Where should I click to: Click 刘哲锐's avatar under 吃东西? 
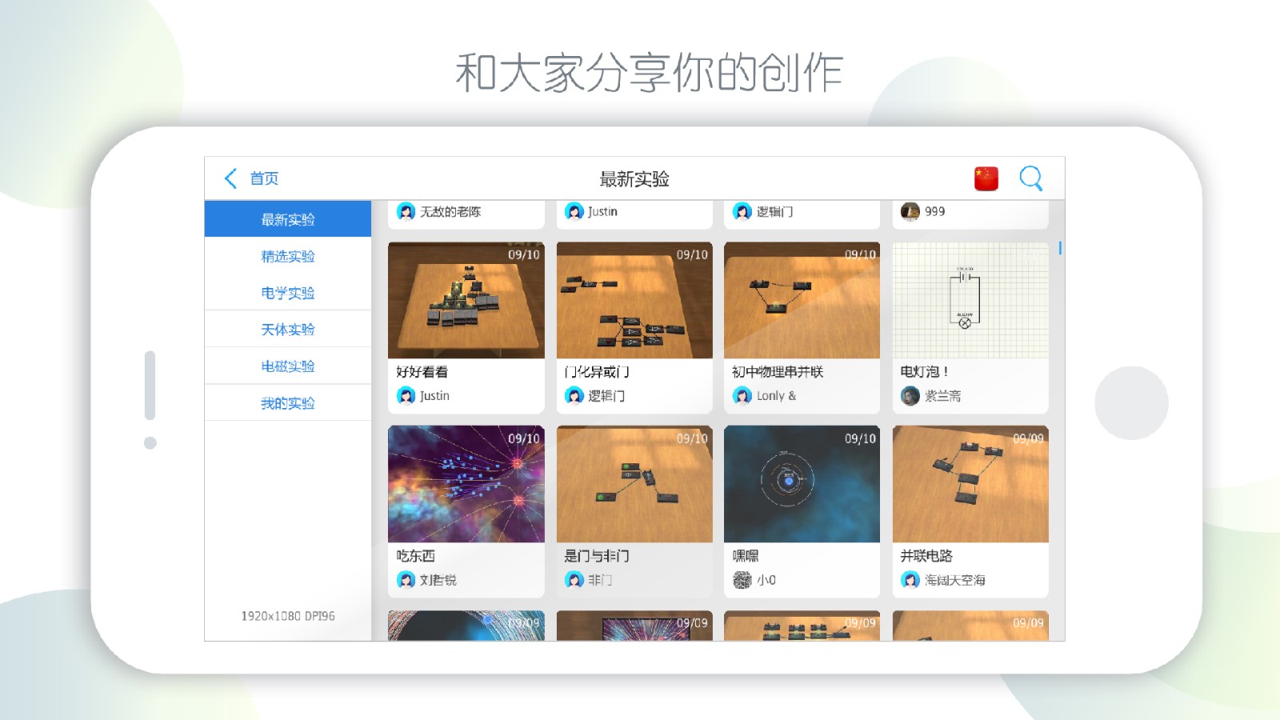pyautogui.click(x=404, y=580)
